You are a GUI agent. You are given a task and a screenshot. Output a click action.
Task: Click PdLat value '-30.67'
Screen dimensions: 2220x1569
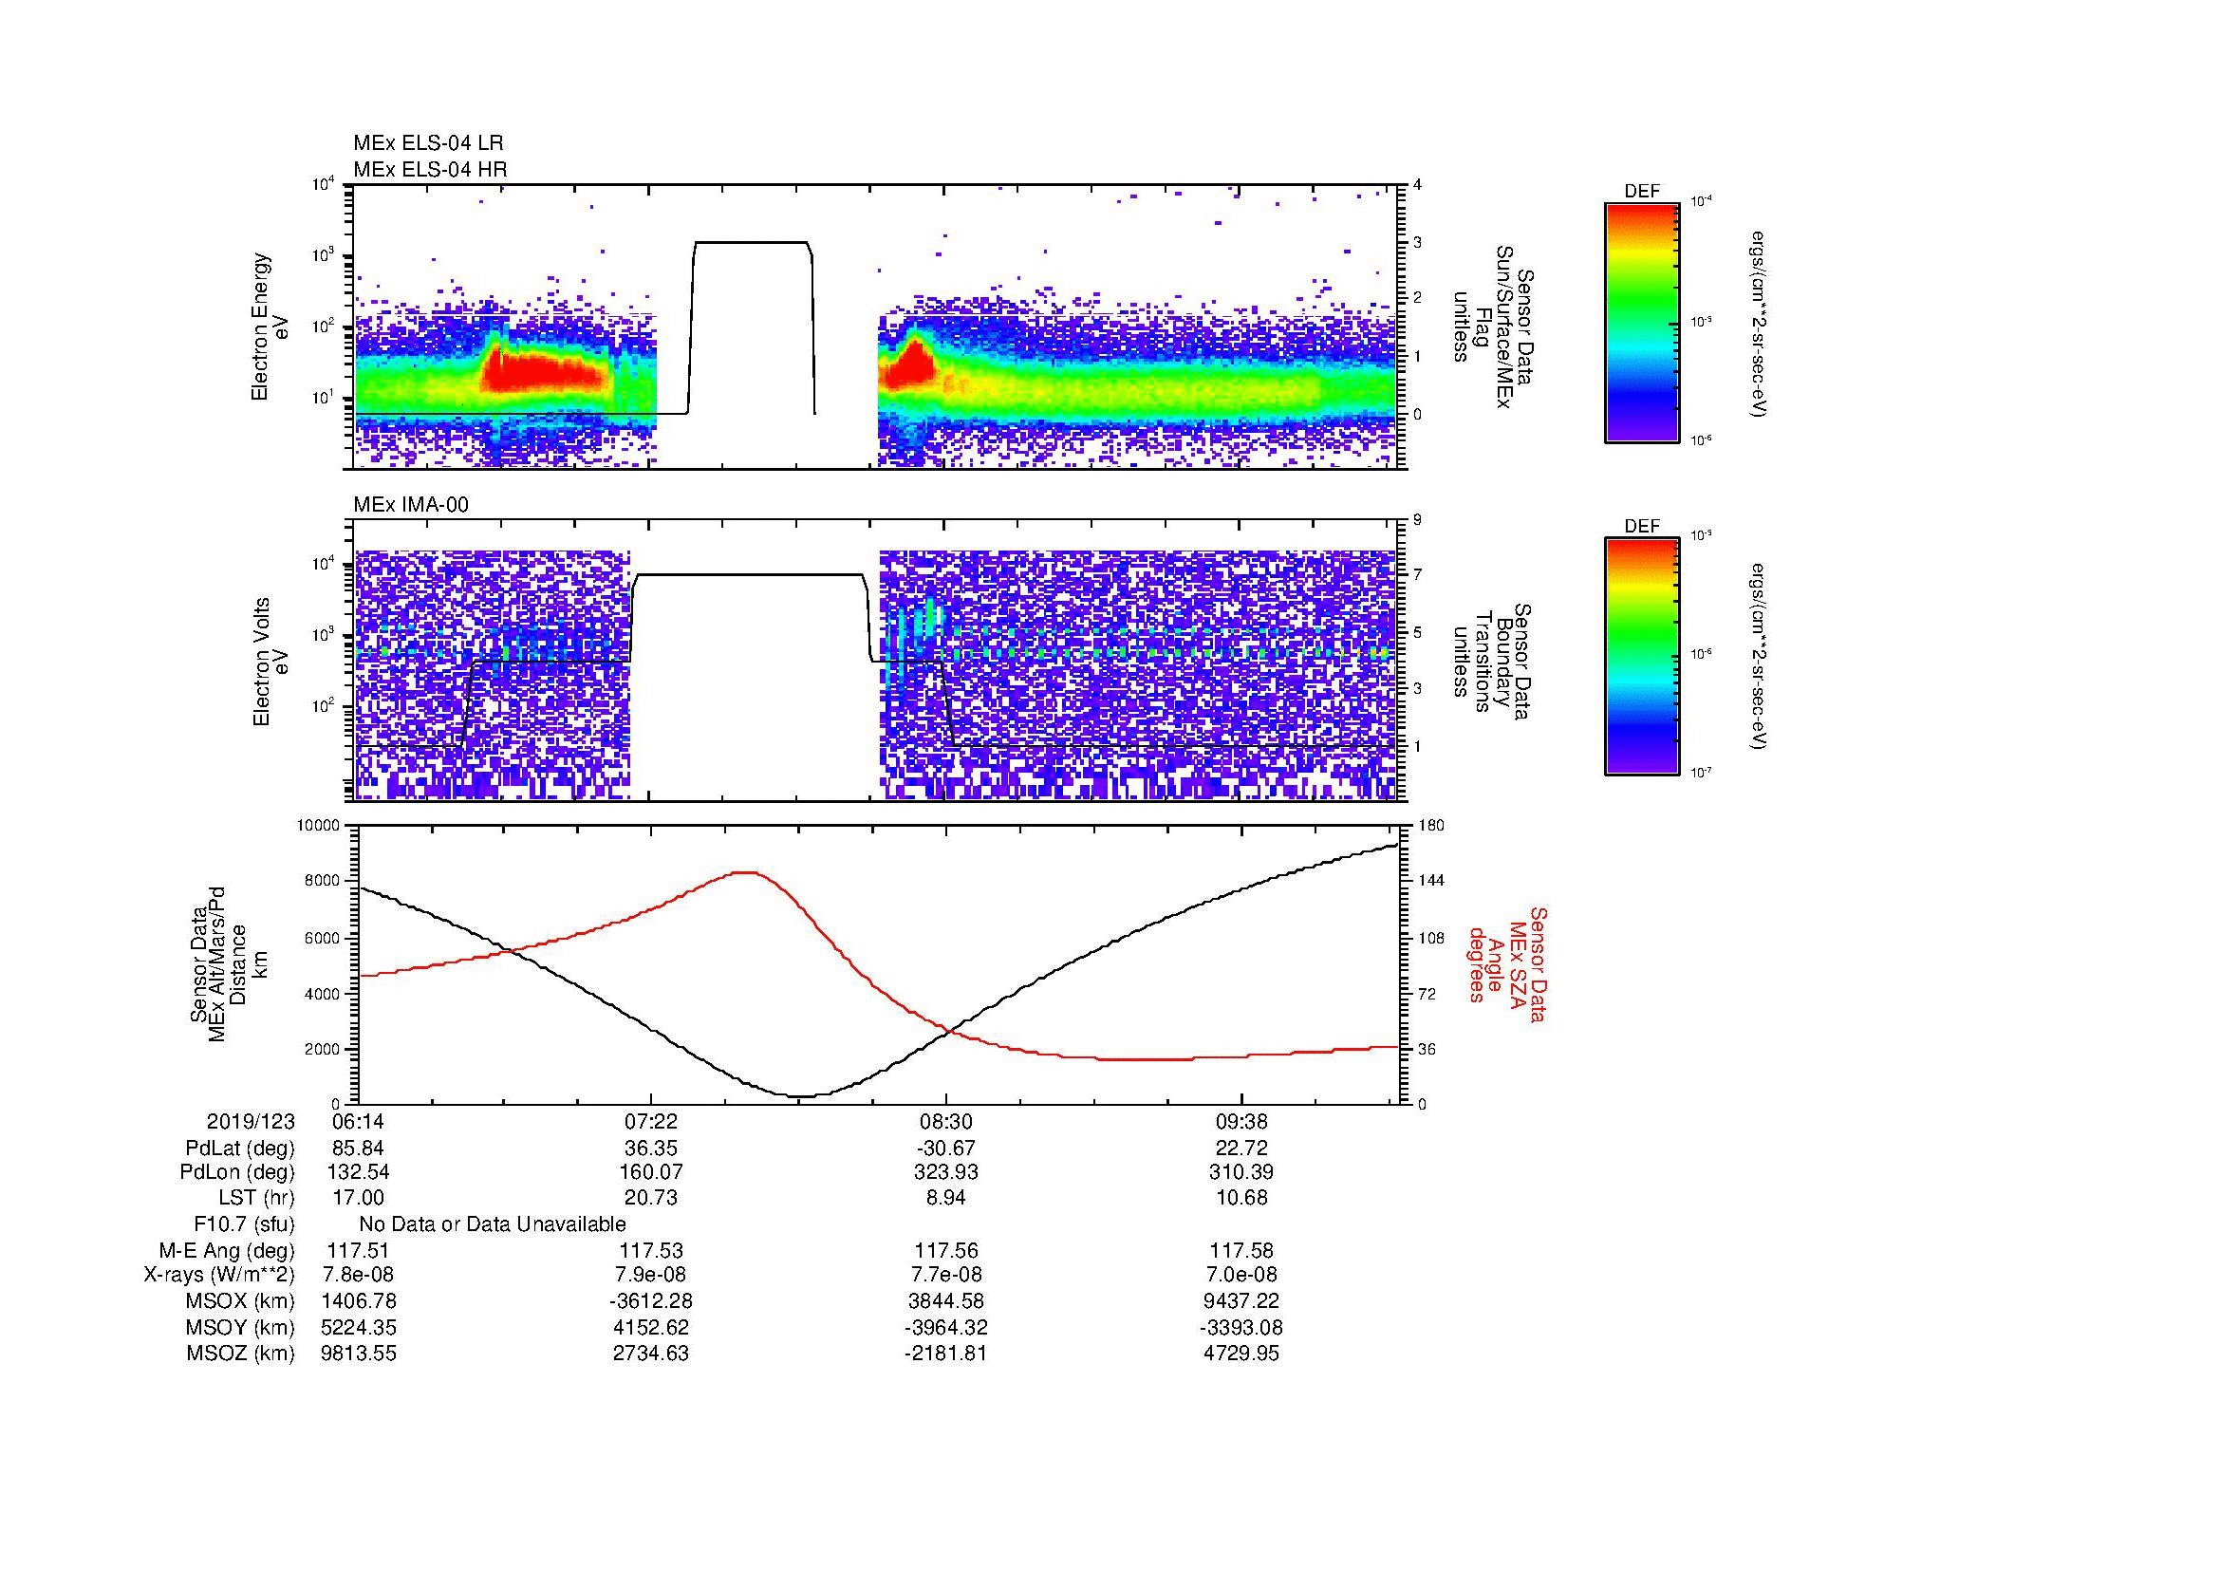(945, 1149)
